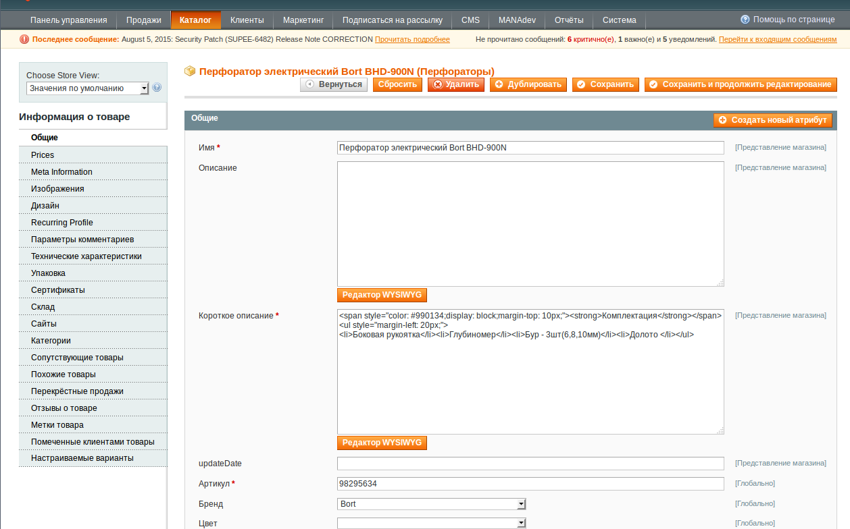The width and height of the screenshot is (850, 529).
Task: Select the Изображения tab
Action: [x=93, y=189]
